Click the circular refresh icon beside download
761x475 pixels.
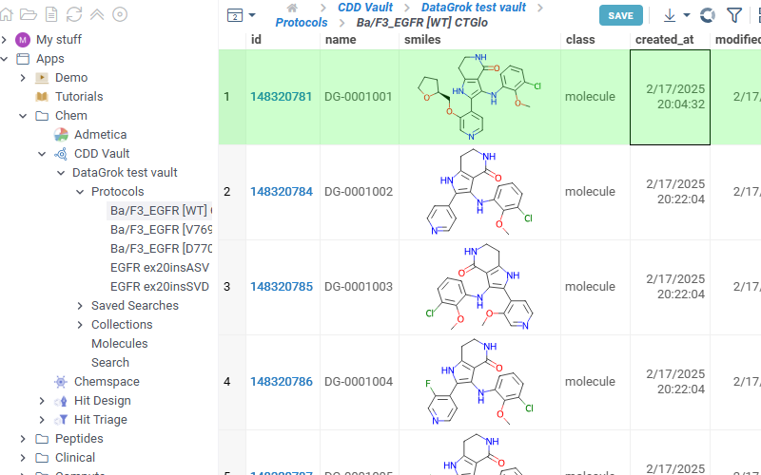(x=708, y=15)
